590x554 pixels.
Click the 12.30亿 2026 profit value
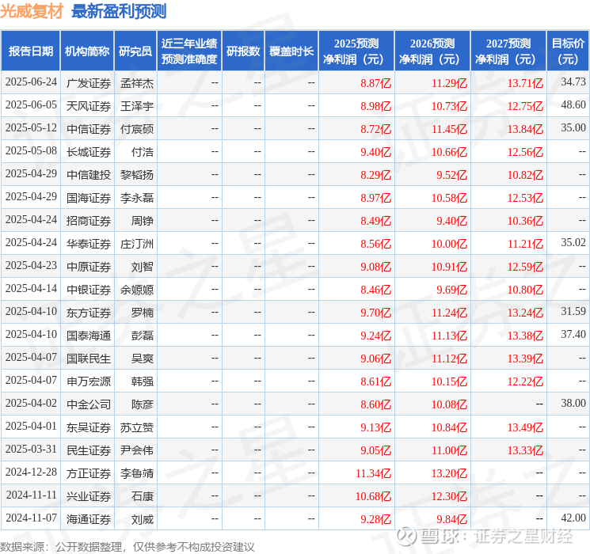[x=449, y=495]
